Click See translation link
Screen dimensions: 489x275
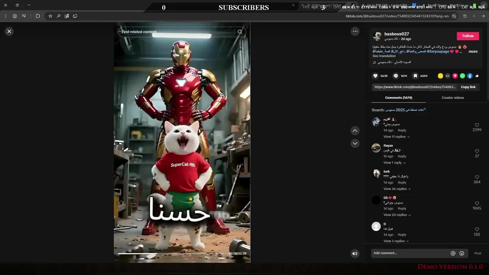tap(384, 56)
